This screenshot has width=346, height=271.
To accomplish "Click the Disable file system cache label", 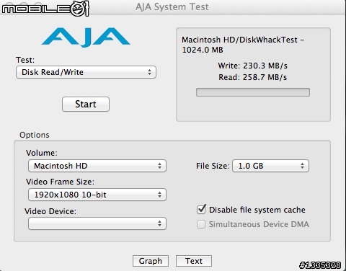I will point(257,210).
